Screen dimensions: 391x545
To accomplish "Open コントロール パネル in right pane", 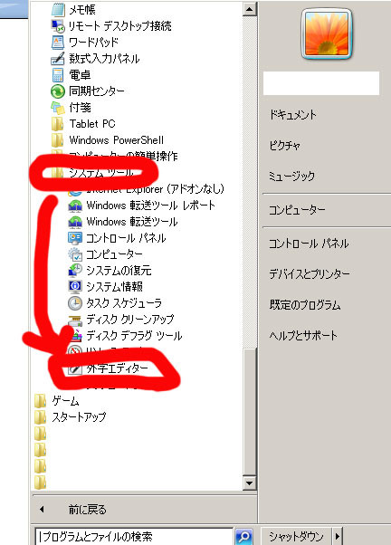I will [x=309, y=244].
